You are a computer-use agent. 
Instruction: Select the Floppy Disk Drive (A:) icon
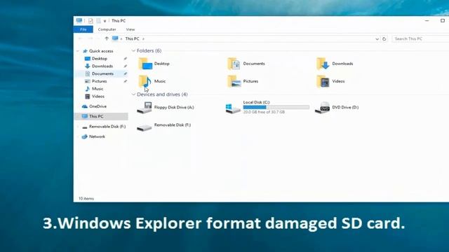pyautogui.click(x=145, y=108)
